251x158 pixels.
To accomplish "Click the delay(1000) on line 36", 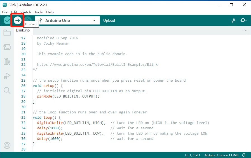I will coord(50,139).
